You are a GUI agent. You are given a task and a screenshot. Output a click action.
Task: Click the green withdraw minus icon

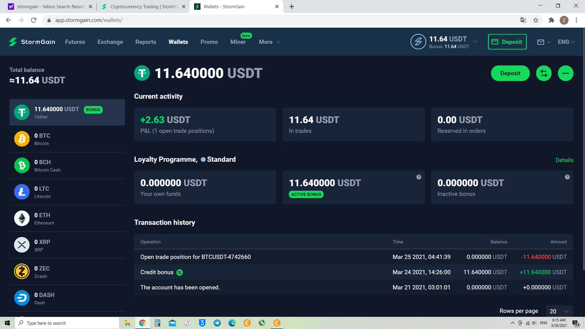(x=565, y=73)
